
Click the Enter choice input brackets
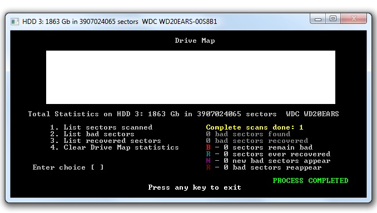pyautogui.click(x=97, y=167)
